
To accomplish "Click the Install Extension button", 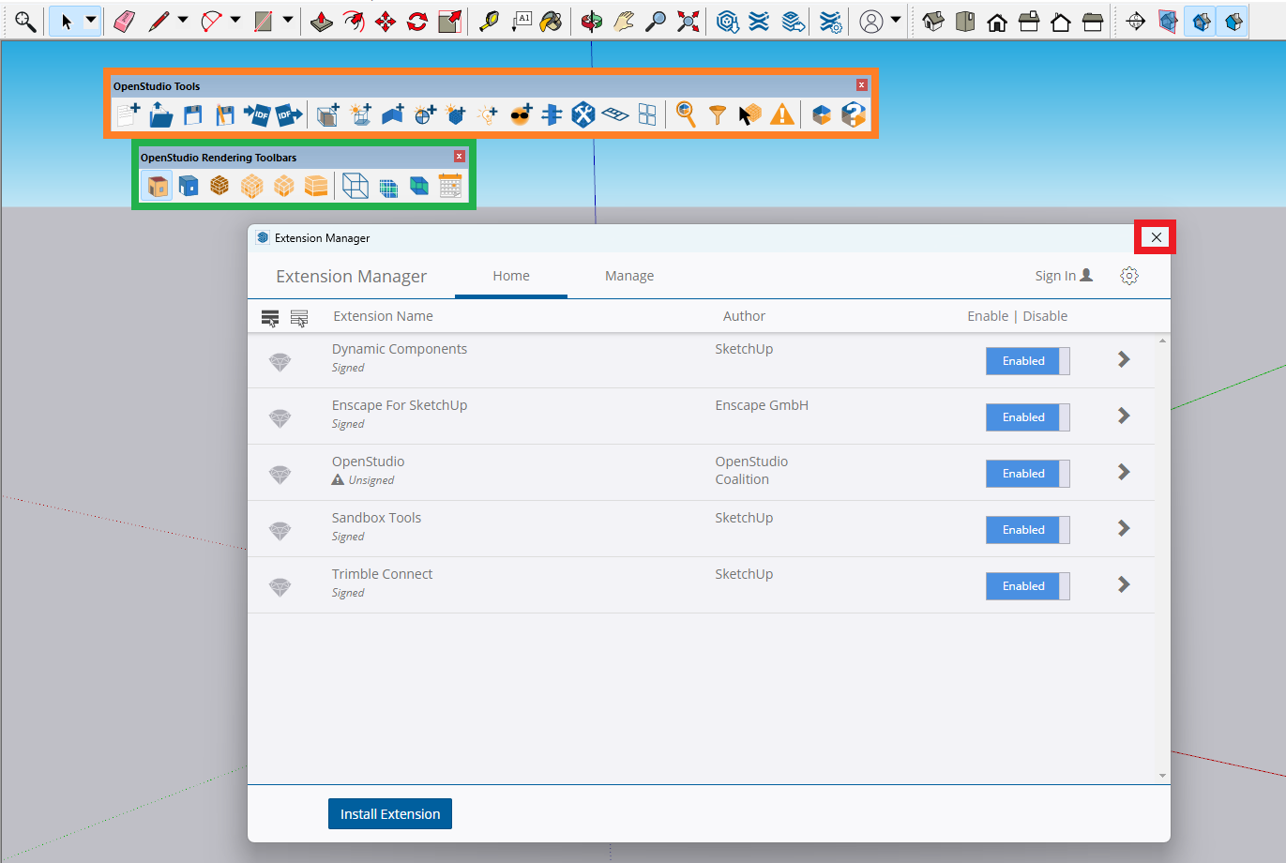I will pos(390,814).
